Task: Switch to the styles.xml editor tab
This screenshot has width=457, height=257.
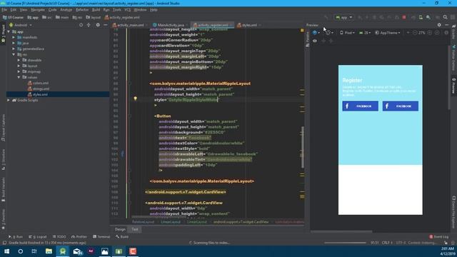Action: (x=249, y=25)
